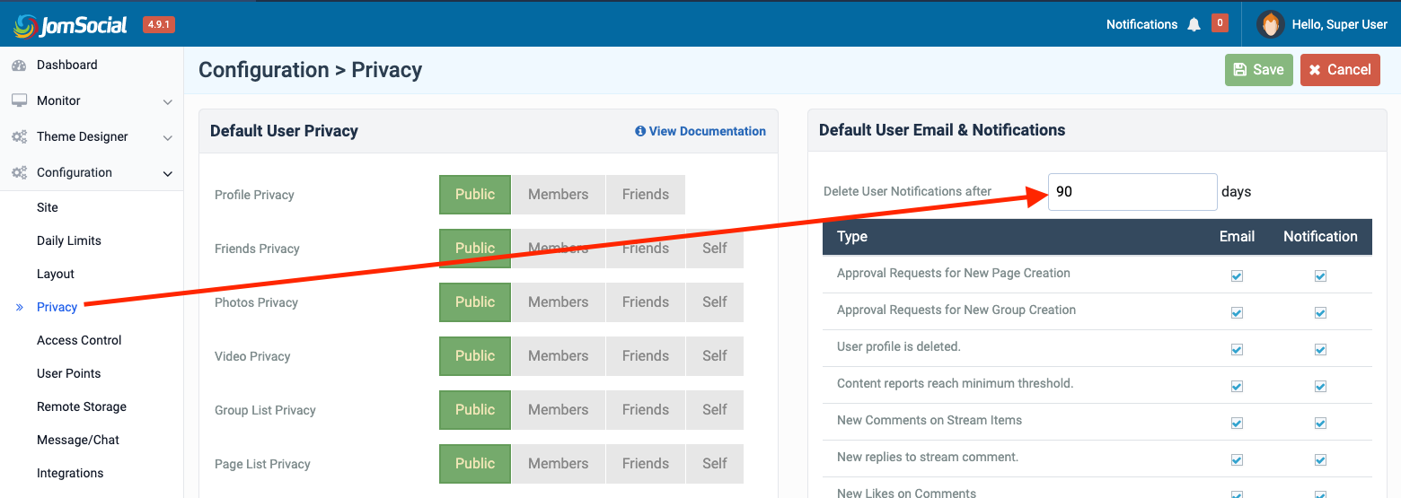Click the green Save button
This screenshot has height=498, width=1401.
click(x=1258, y=70)
